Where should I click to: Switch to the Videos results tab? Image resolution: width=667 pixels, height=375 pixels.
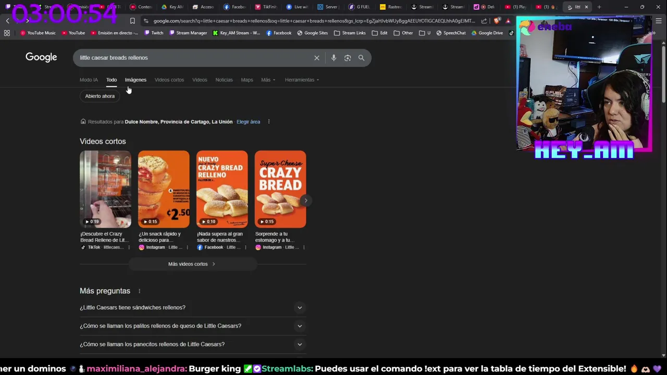click(200, 80)
